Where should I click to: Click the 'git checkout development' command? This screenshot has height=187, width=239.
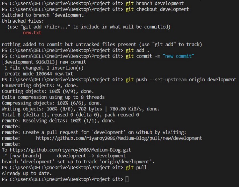tap(157, 9)
